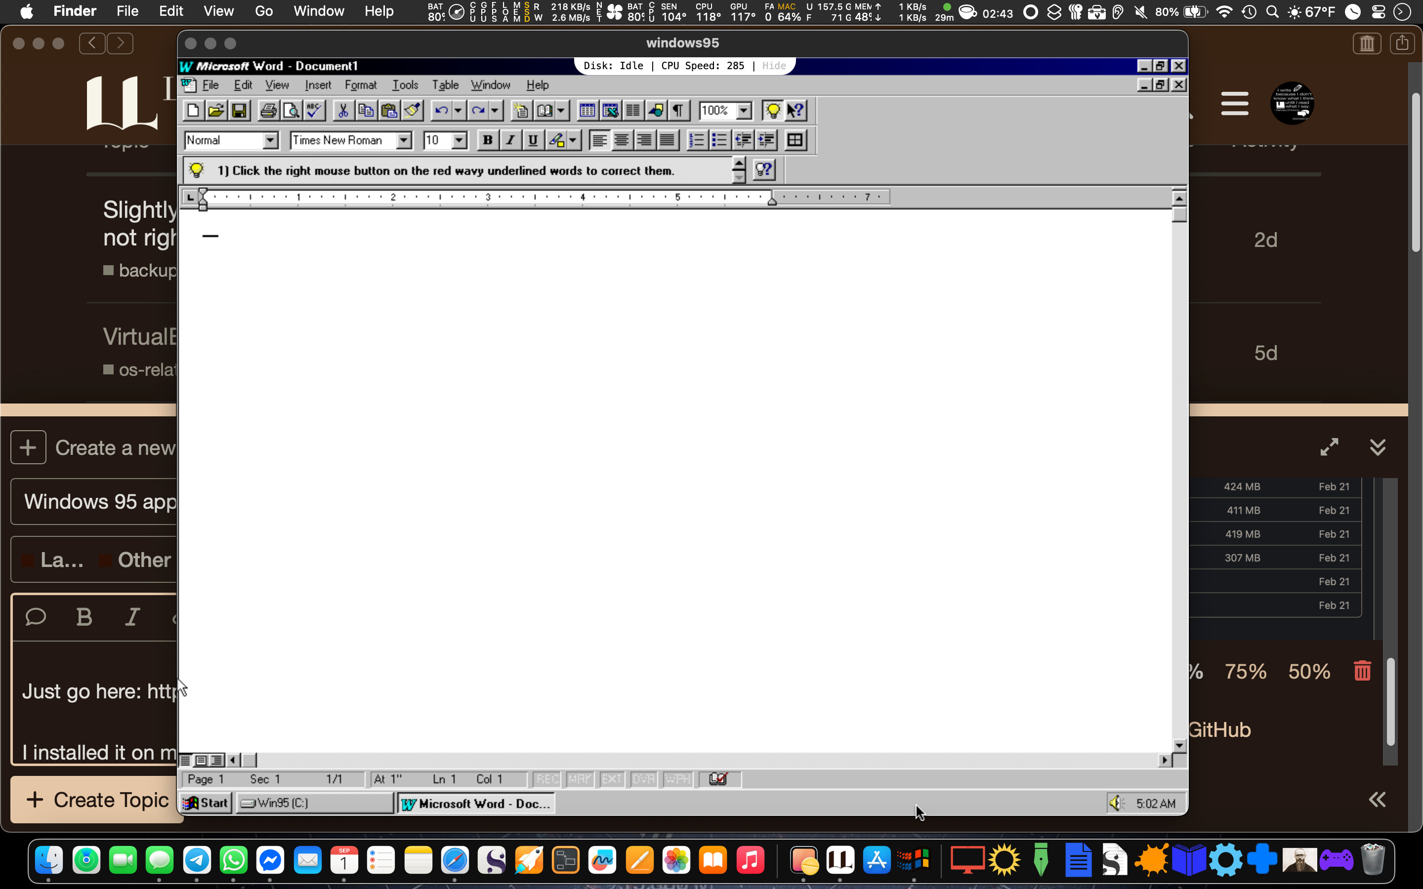Viewport: 1423px width, 889px height.
Task: Open the Format menu
Action: tap(360, 84)
